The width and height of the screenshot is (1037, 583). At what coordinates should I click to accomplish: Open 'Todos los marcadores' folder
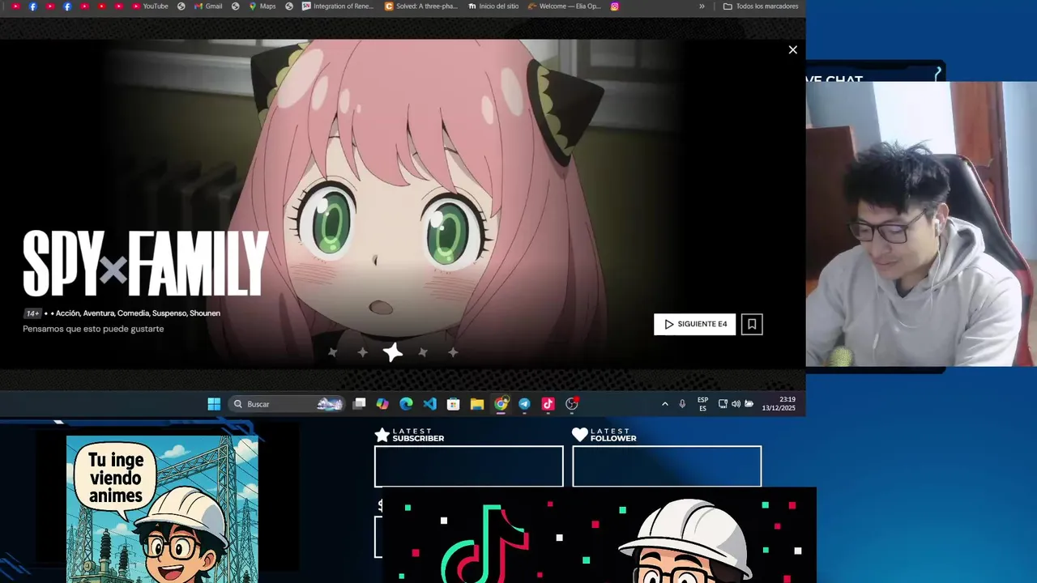click(x=761, y=6)
